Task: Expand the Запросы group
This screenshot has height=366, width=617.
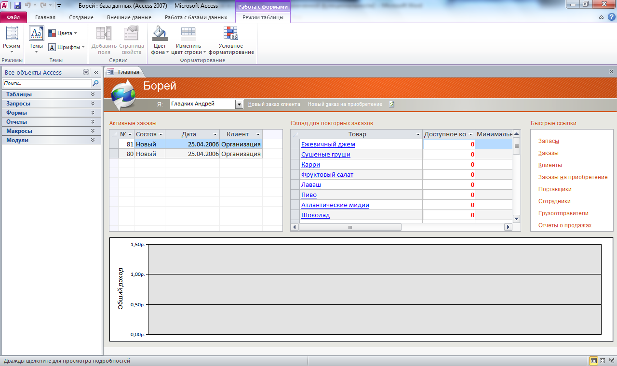Action: tap(51, 104)
